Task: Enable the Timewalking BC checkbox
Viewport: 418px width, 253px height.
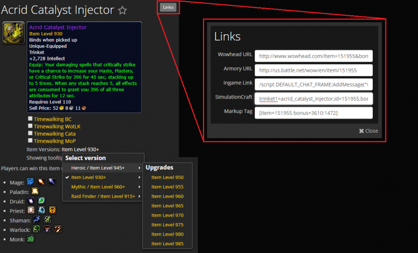Action: pos(30,119)
